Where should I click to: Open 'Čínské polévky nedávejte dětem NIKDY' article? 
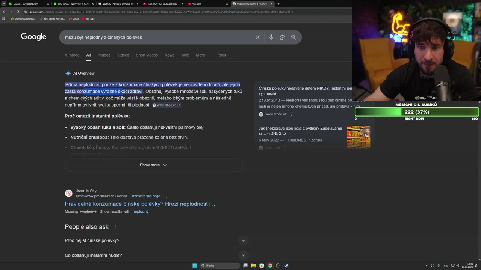click(x=305, y=91)
